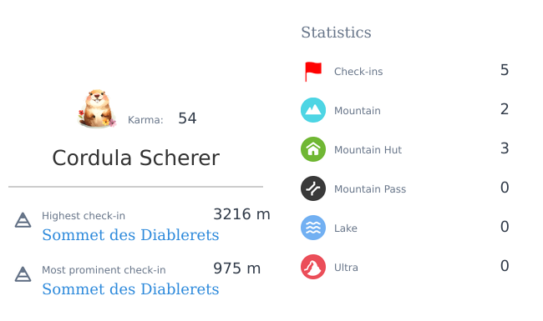The height and width of the screenshot is (321, 543).
Task: Select the dark Mountain Pass icon
Action: click(x=313, y=188)
